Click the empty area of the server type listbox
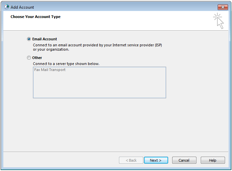Viewport: 232px width, 171px height. coord(99,85)
